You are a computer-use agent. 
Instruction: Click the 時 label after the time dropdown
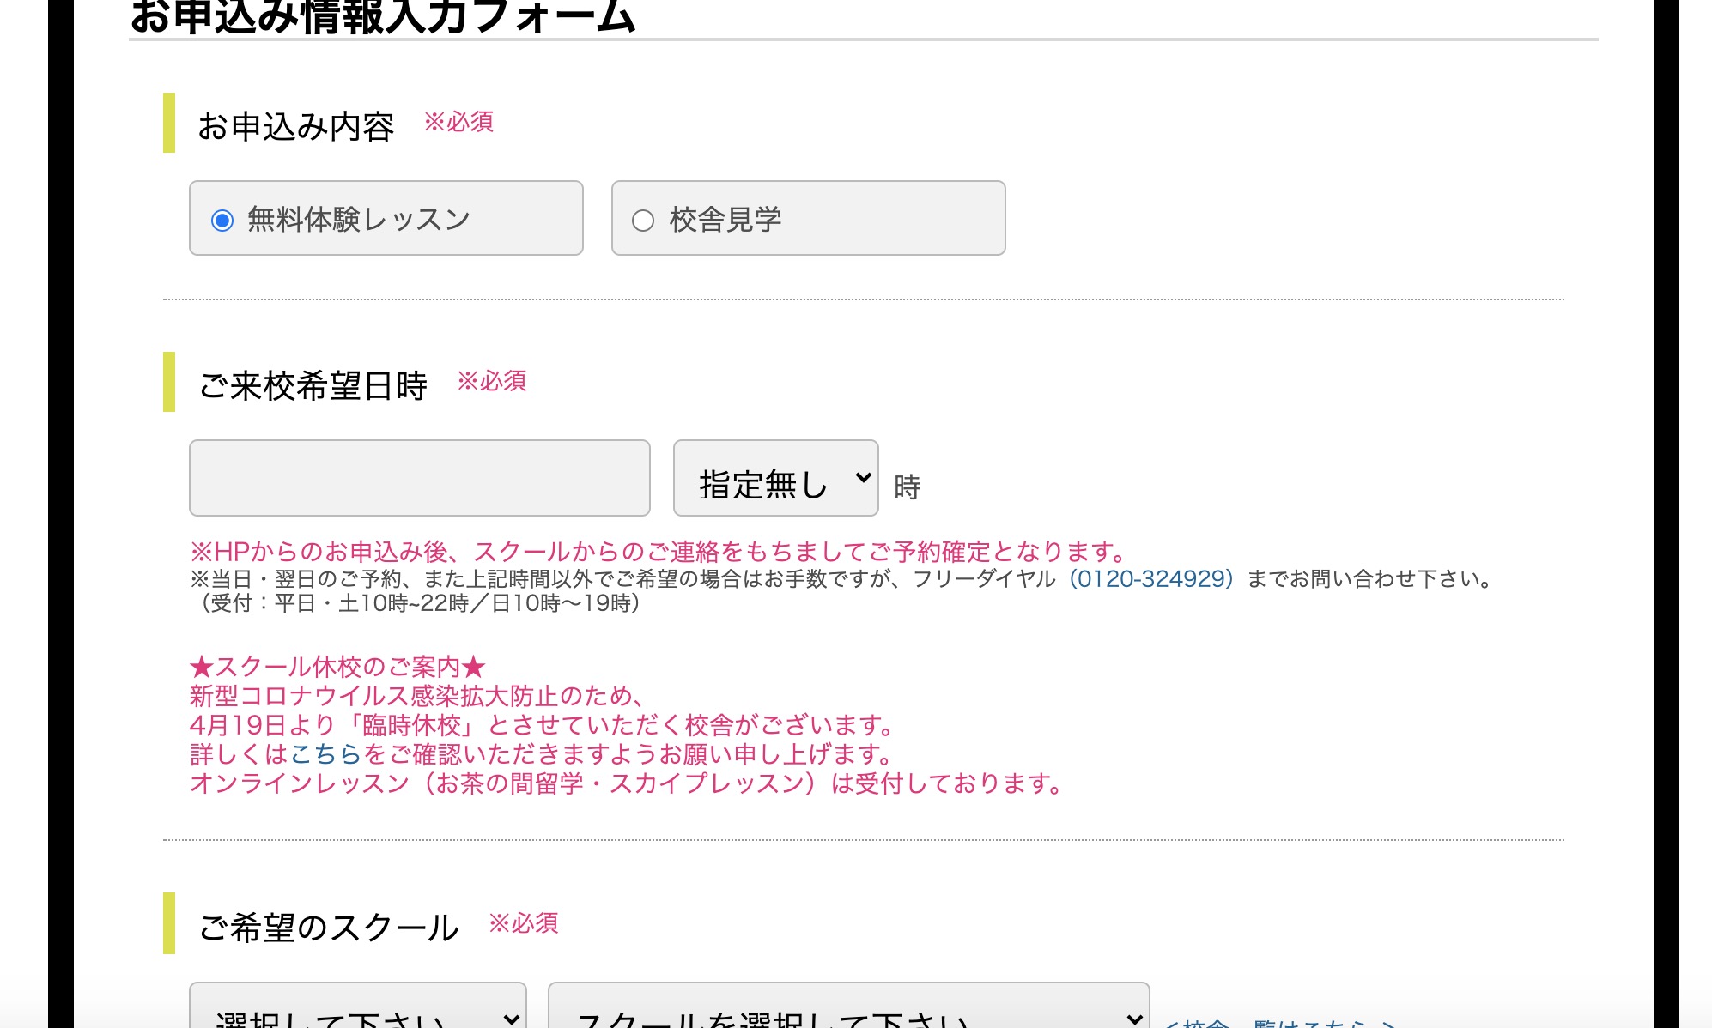(907, 487)
